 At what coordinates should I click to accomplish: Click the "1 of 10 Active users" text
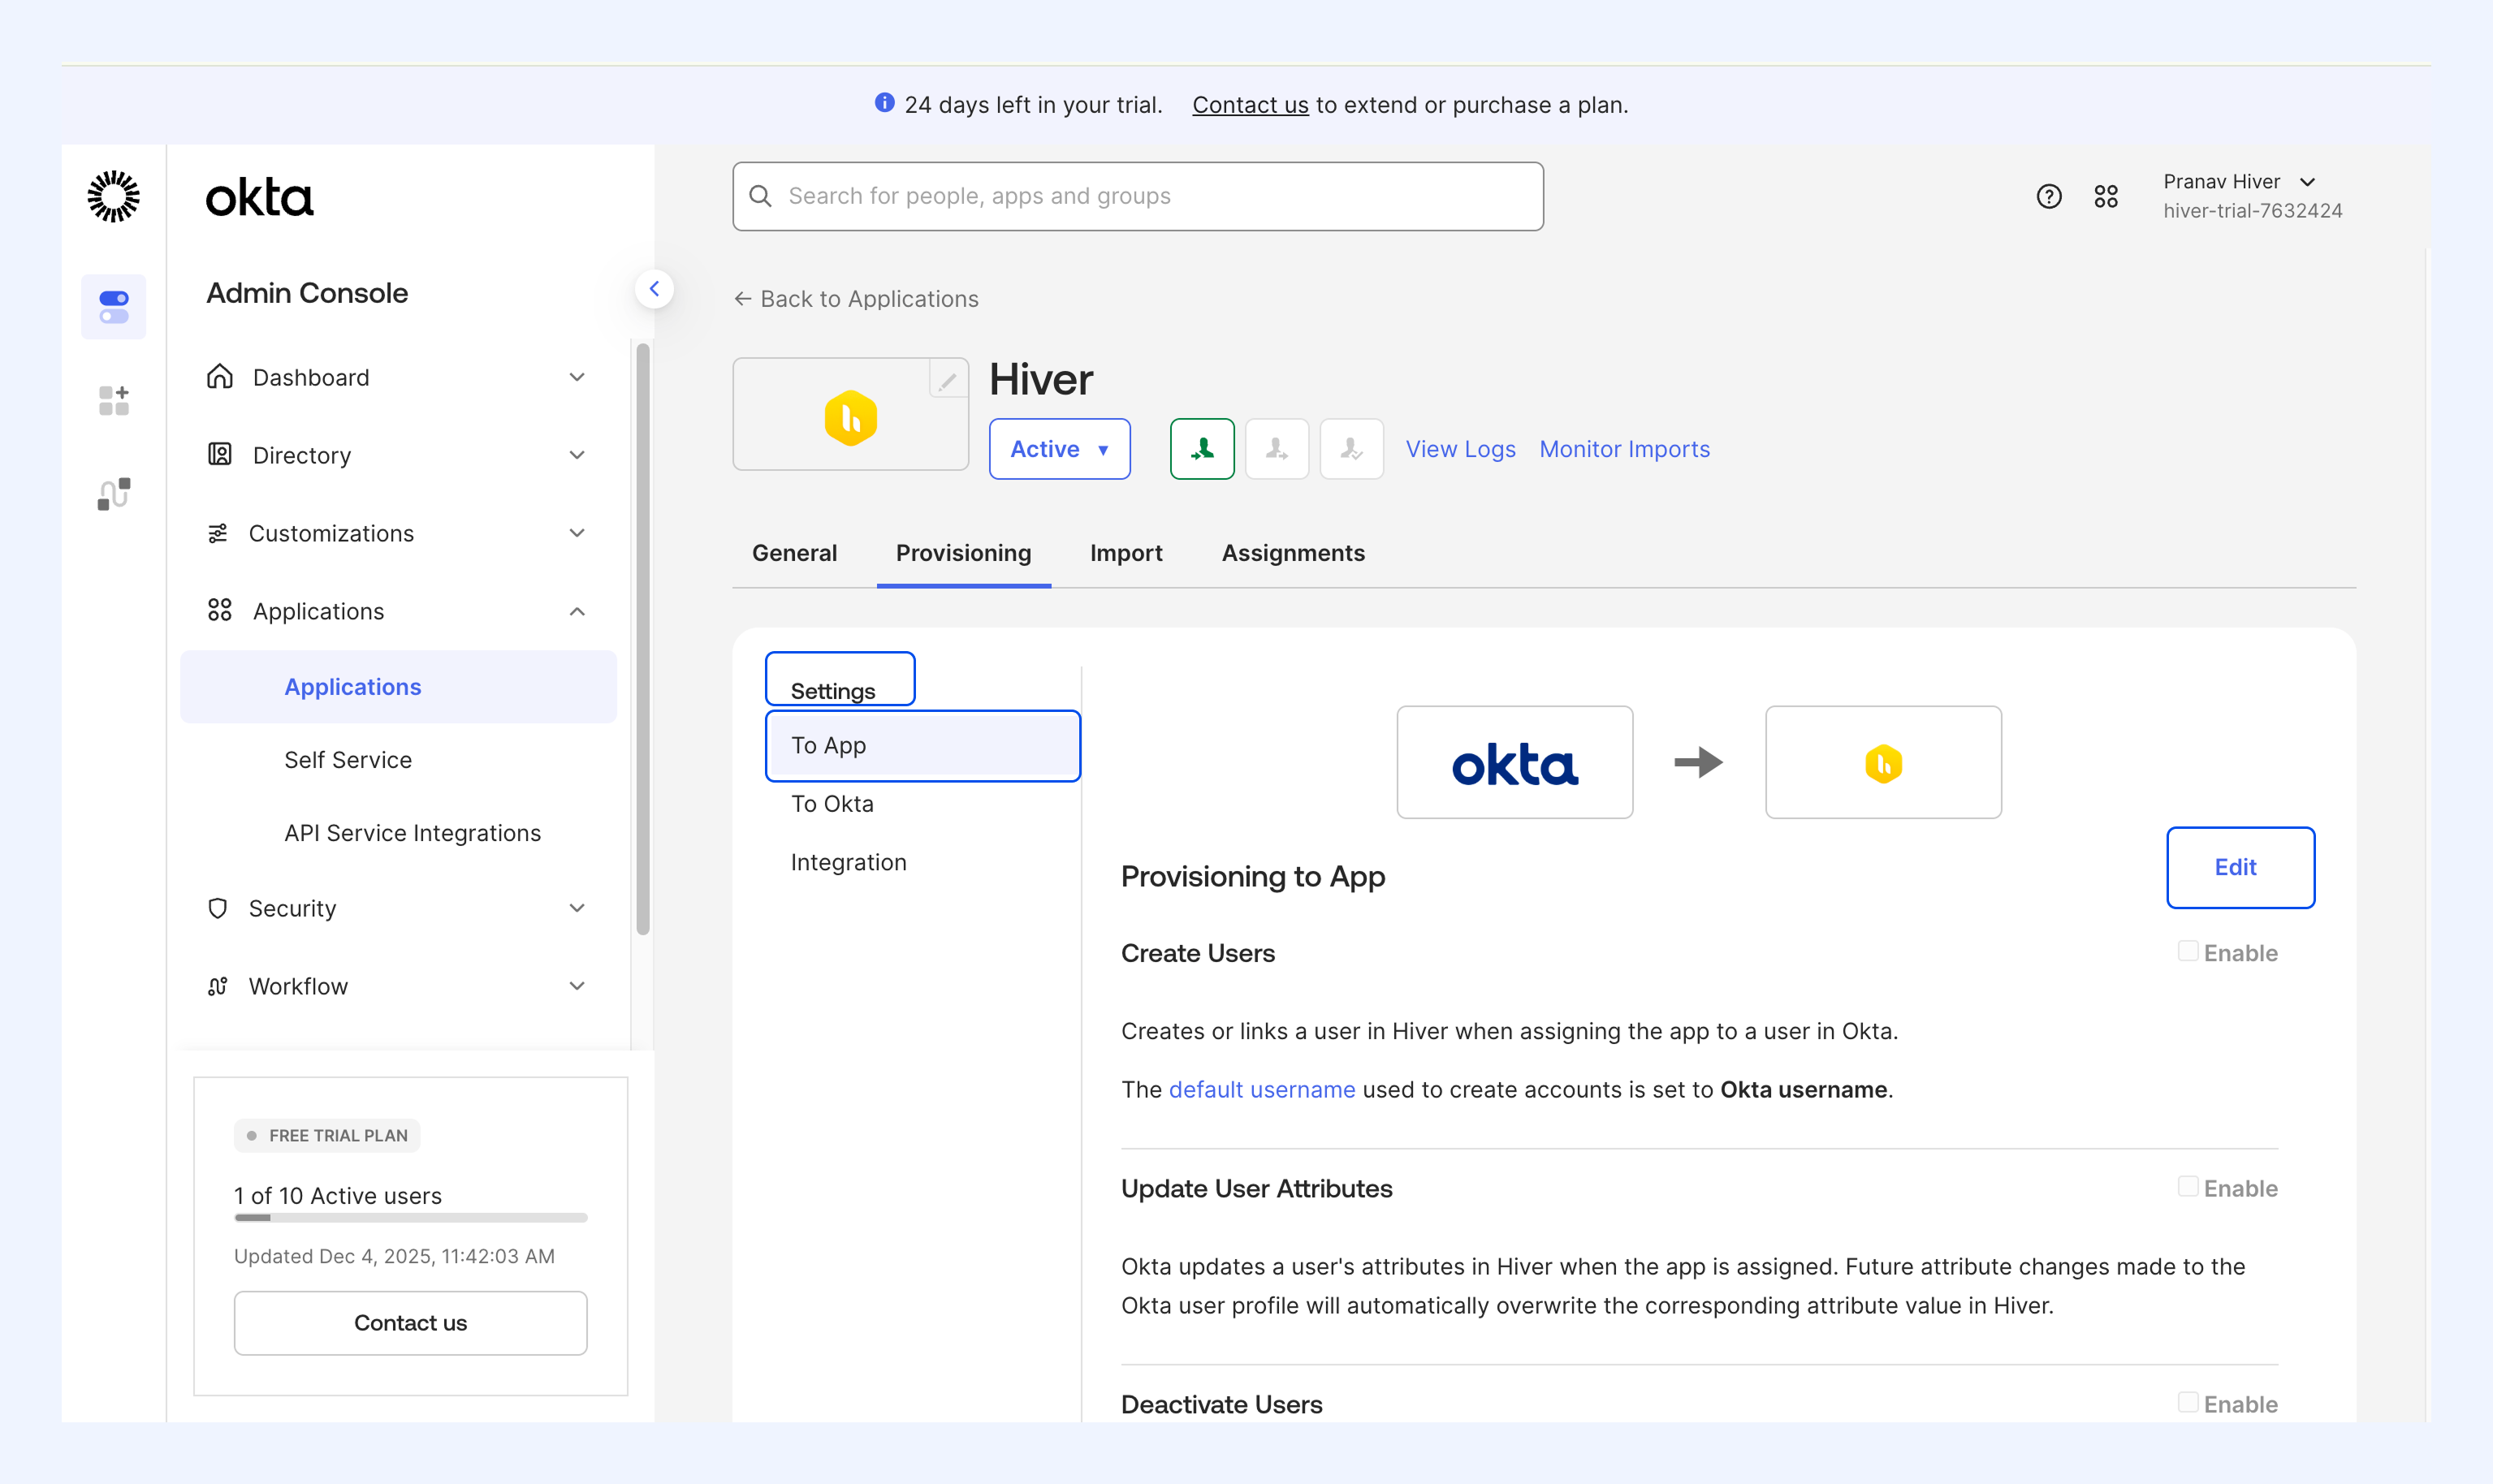click(x=338, y=1196)
